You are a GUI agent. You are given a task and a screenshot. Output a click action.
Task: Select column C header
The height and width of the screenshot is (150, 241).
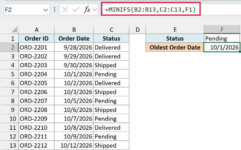111,30
